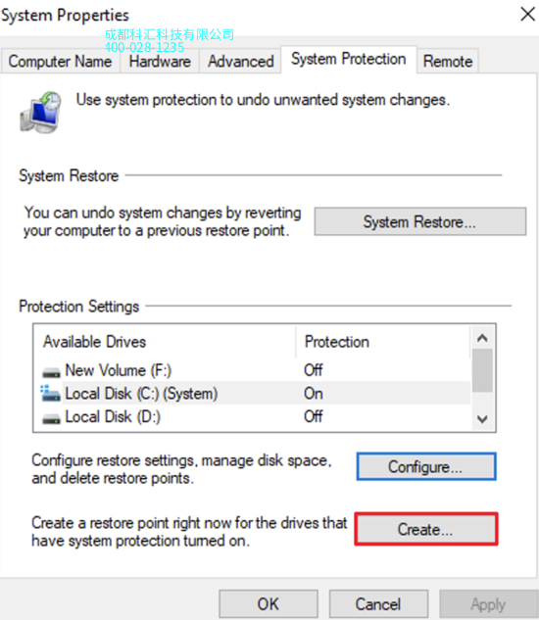Switch to the Remote tab
The height and width of the screenshot is (620, 539).
(x=448, y=62)
